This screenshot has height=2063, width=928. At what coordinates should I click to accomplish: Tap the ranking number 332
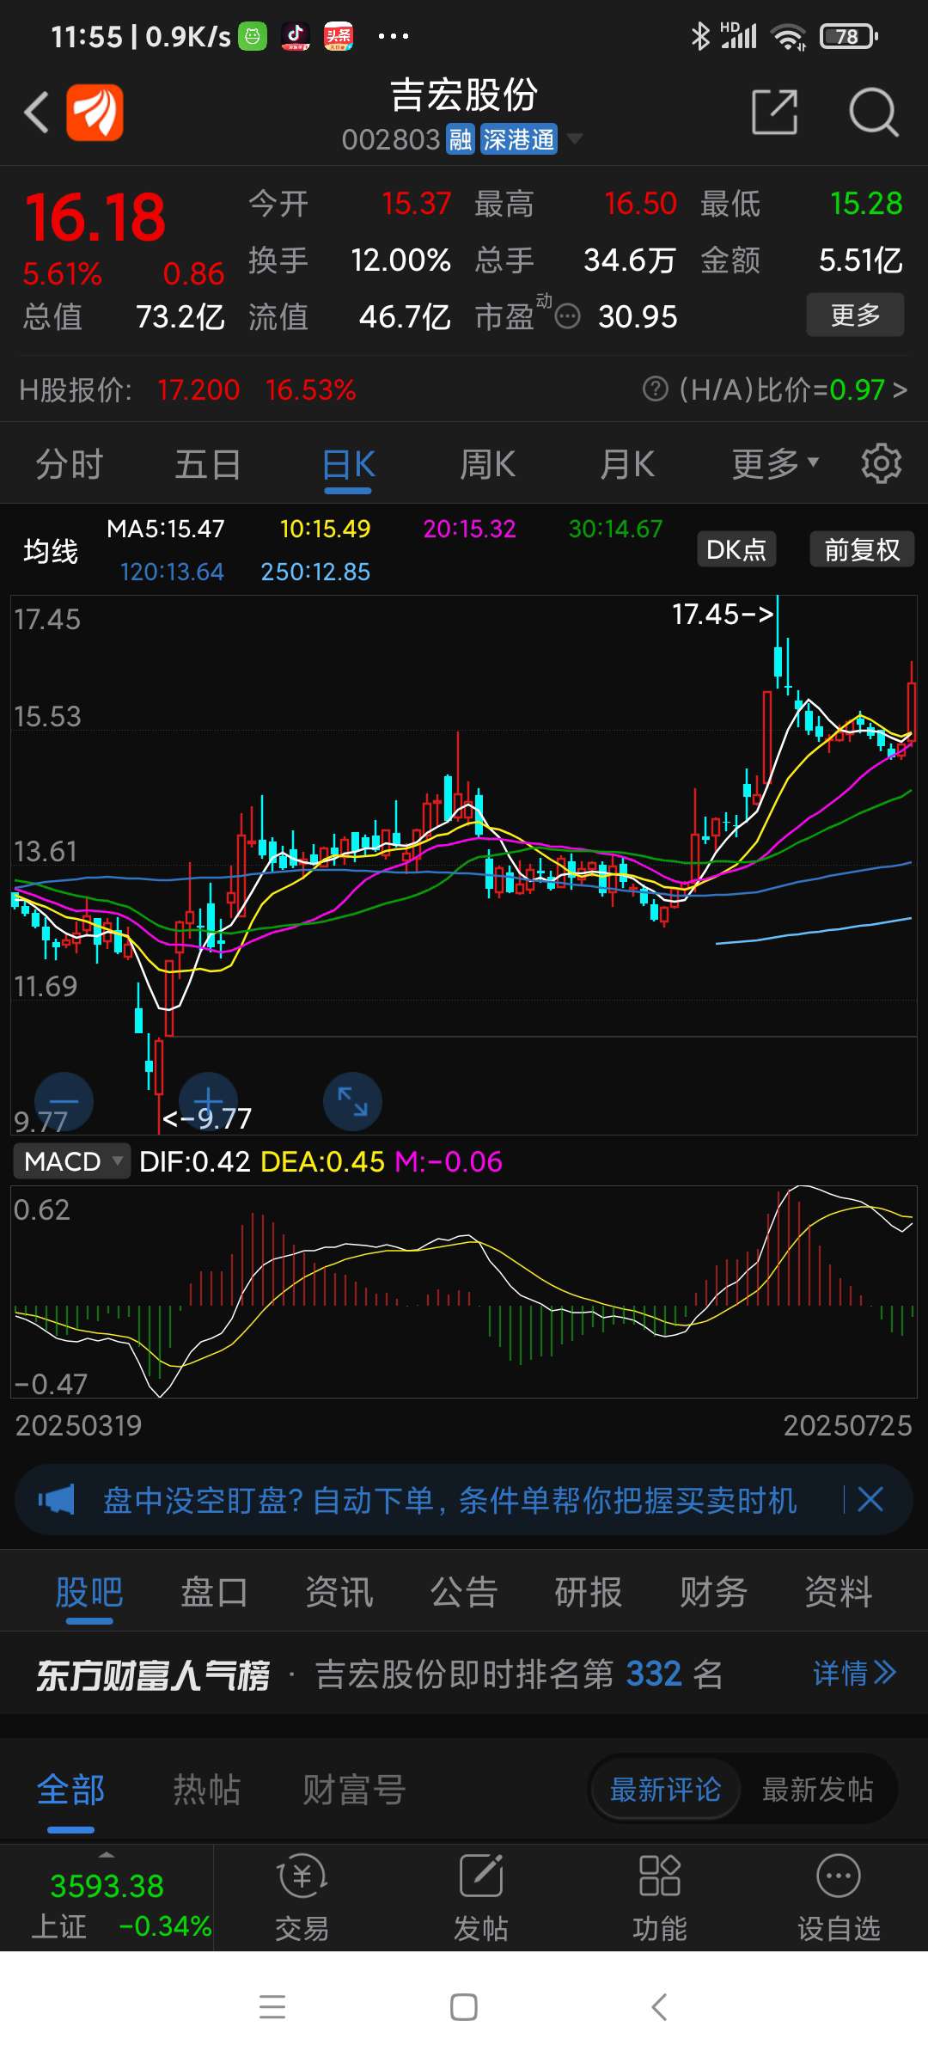[x=654, y=1674]
